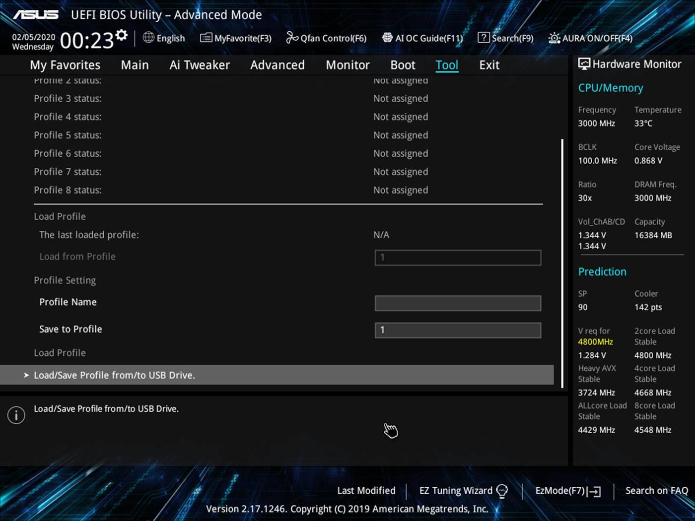Click the Last Modified button
This screenshot has height=521, width=695.
coord(366,490)
